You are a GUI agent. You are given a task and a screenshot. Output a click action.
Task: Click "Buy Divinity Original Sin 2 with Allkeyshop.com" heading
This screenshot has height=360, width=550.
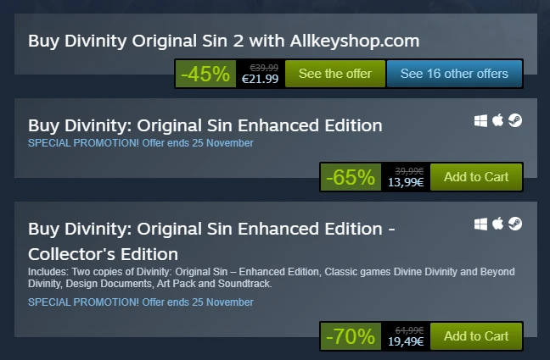click(x=223, y=41)
